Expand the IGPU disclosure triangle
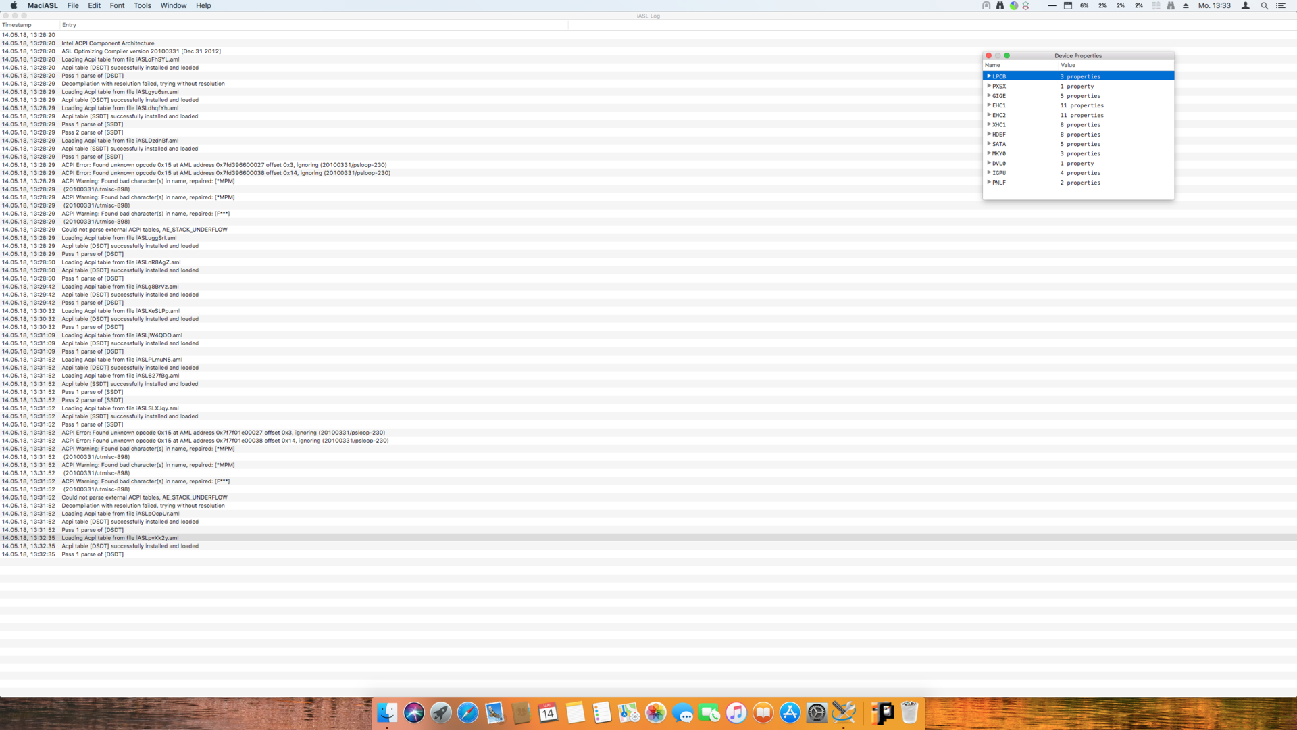This screenshot has width=1297, height=730. pos(989,172)
